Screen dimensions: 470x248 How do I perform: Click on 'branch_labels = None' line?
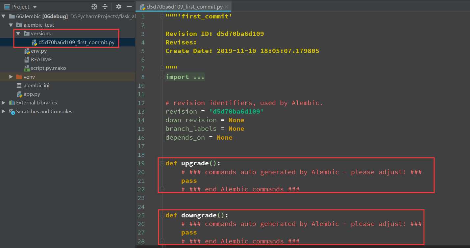pyautogui.click(x=205, y=128)
